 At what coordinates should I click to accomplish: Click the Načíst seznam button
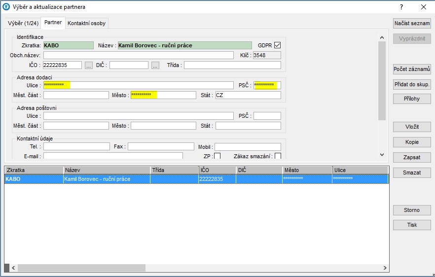click(x=412, y=23)
